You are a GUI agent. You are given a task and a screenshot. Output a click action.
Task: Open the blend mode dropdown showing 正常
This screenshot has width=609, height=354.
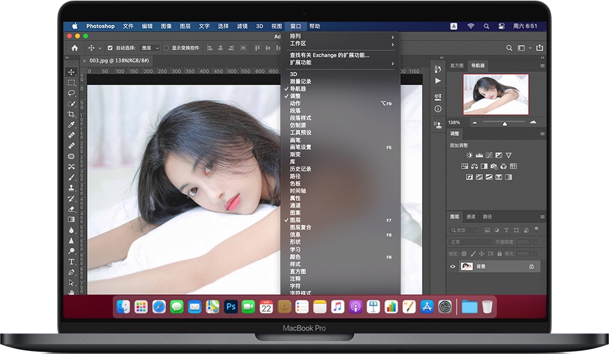pyautogui.click(x=471, y=242)
